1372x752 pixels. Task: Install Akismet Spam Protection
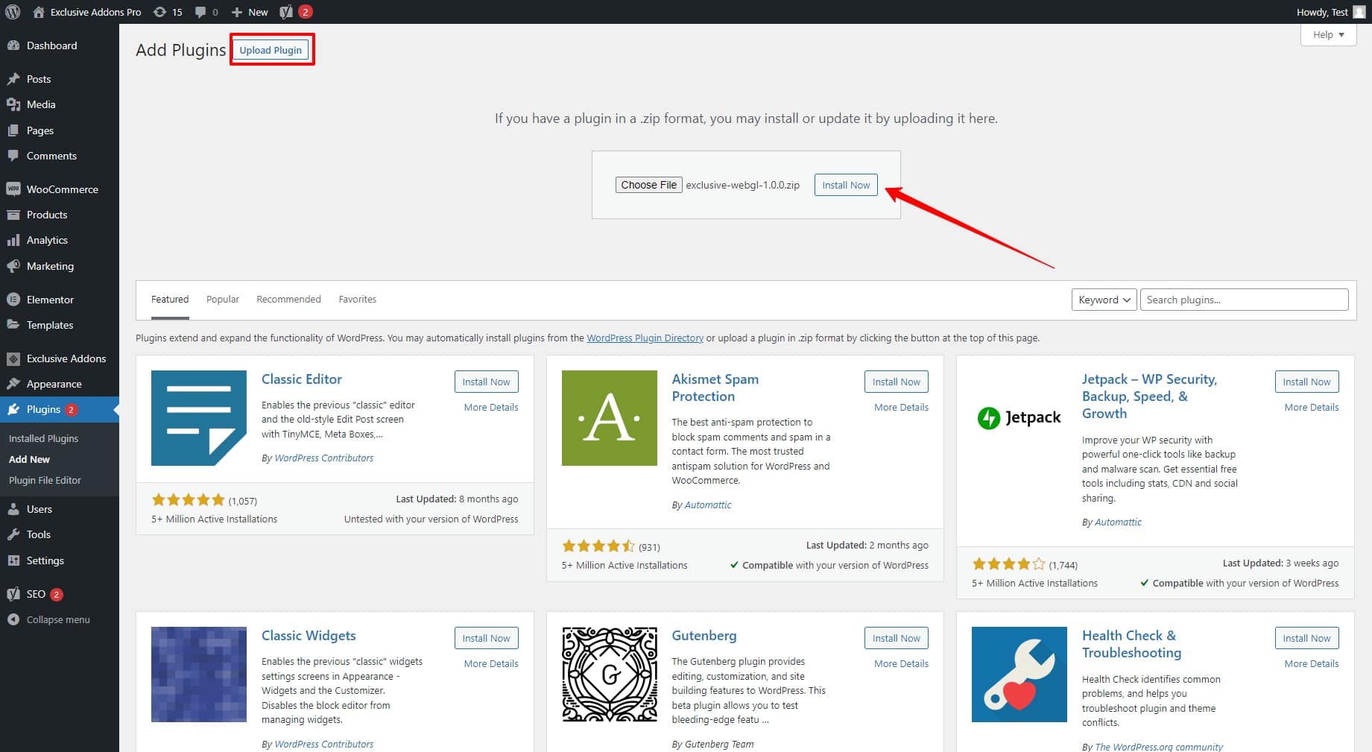pyautogui.click(x=897, y=382)
